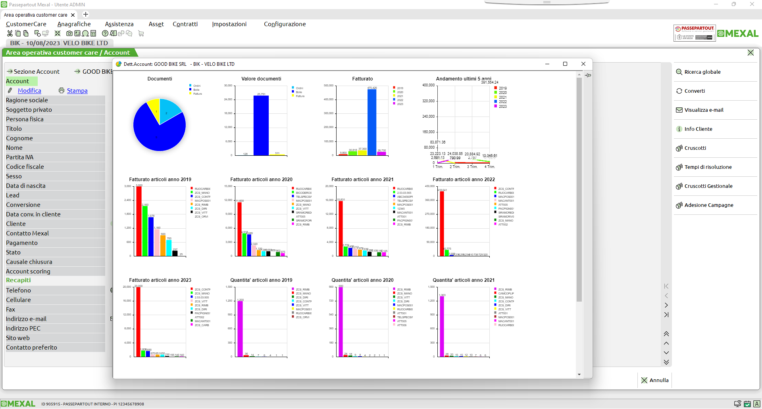Add a new tab with plus button

(x=86, y=15)
